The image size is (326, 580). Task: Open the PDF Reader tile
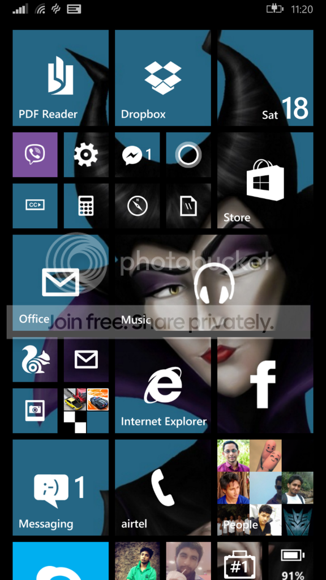point(61,78)
